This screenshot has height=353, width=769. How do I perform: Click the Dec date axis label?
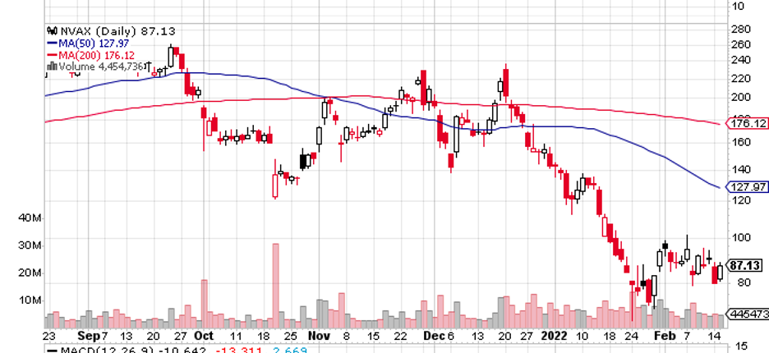[x=434, y=336]
